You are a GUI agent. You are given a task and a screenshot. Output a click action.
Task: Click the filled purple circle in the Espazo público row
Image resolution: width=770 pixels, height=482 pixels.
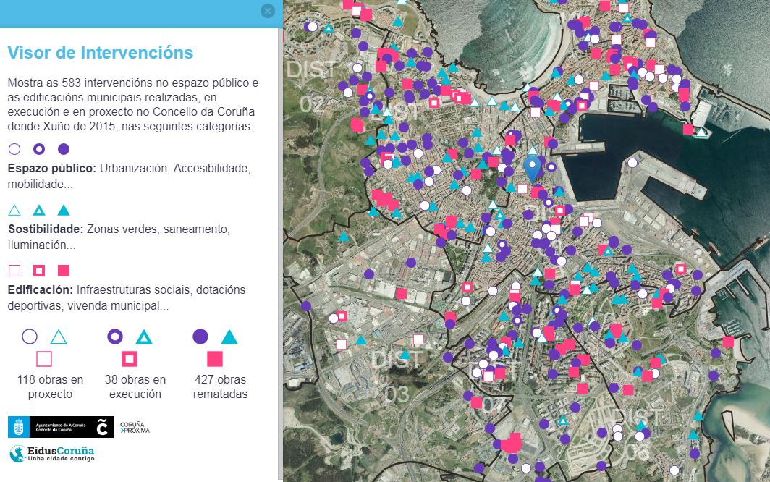coord(64,149)
